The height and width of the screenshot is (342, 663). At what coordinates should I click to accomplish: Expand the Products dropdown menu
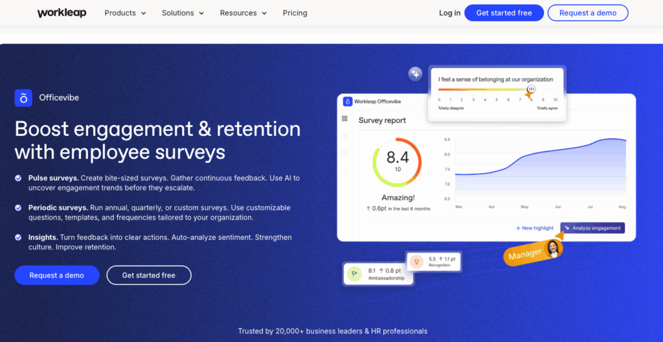125,13
